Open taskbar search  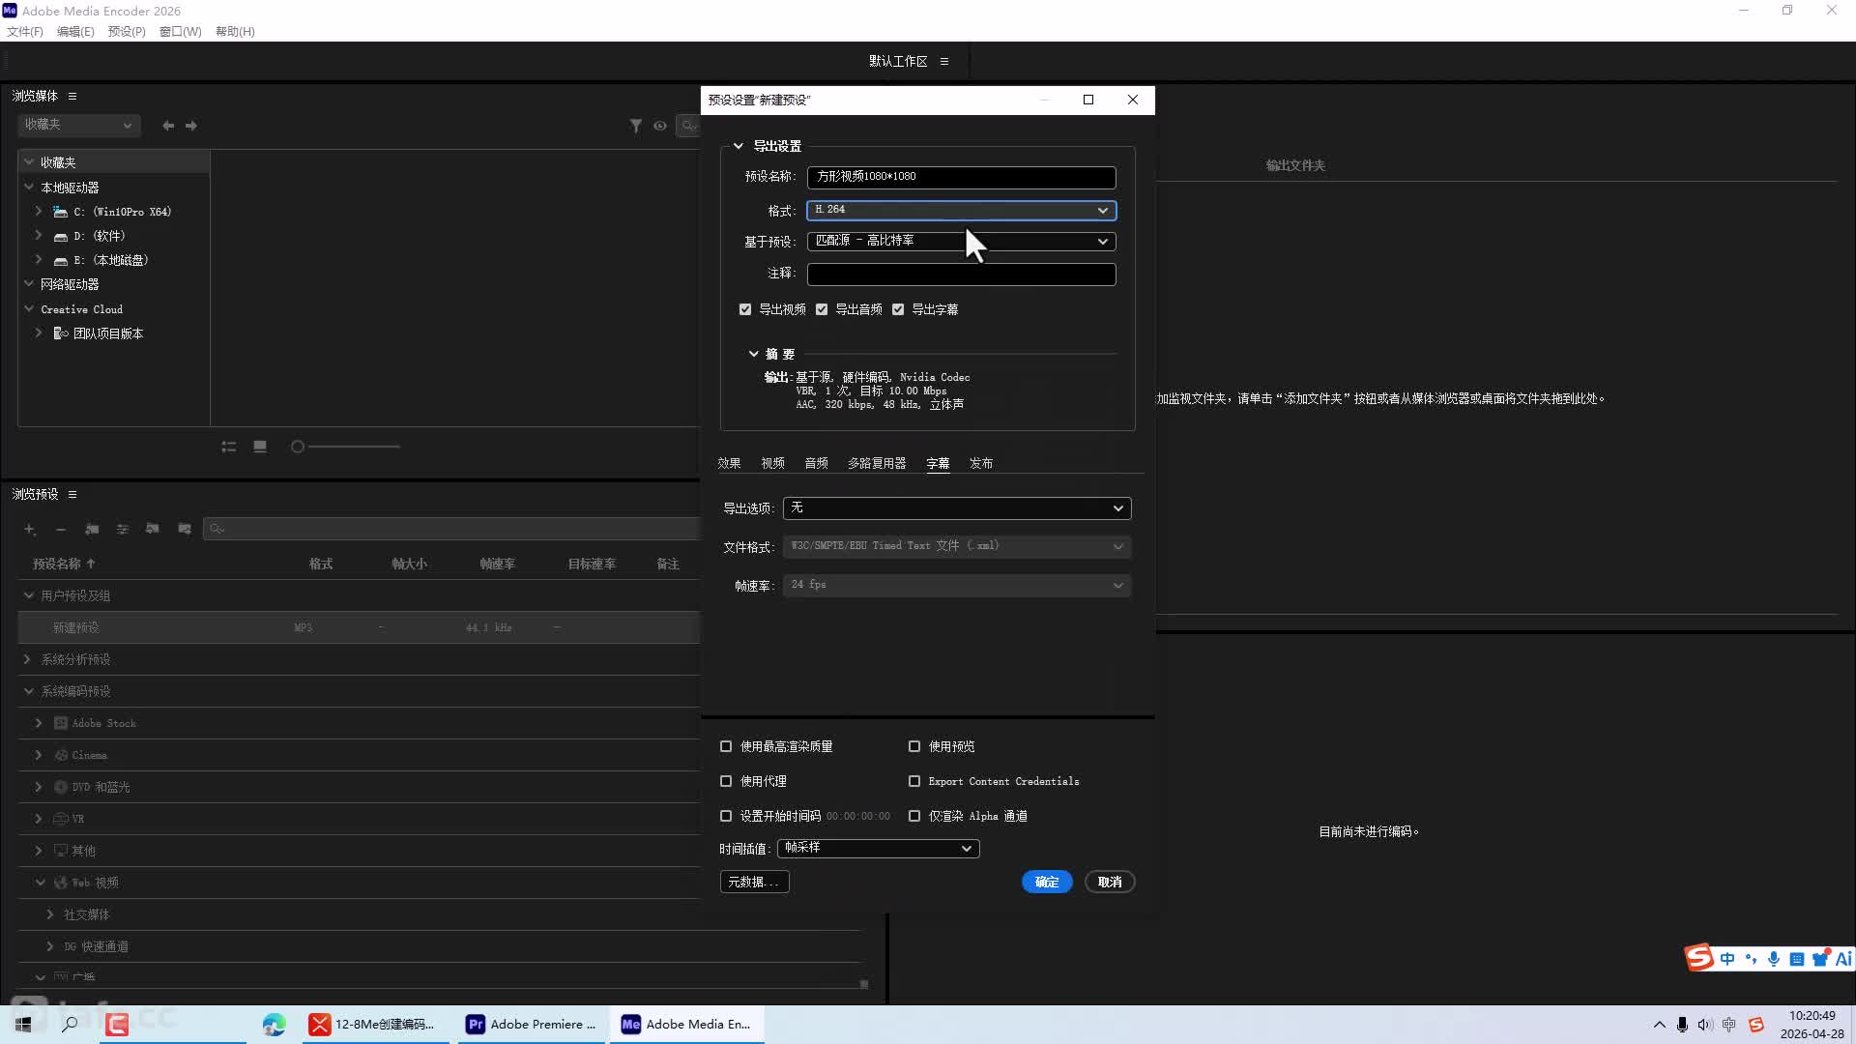pyautogui.click(x=70, y=1025)
